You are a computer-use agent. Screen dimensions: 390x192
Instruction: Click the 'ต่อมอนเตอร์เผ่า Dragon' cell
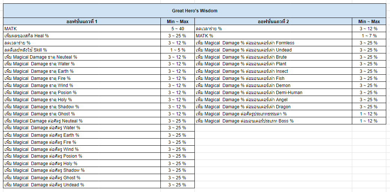point(273,106)
